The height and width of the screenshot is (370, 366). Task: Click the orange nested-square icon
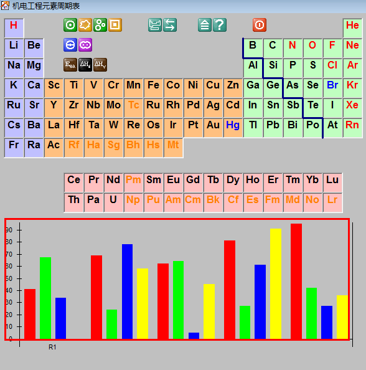coord(115,25)
